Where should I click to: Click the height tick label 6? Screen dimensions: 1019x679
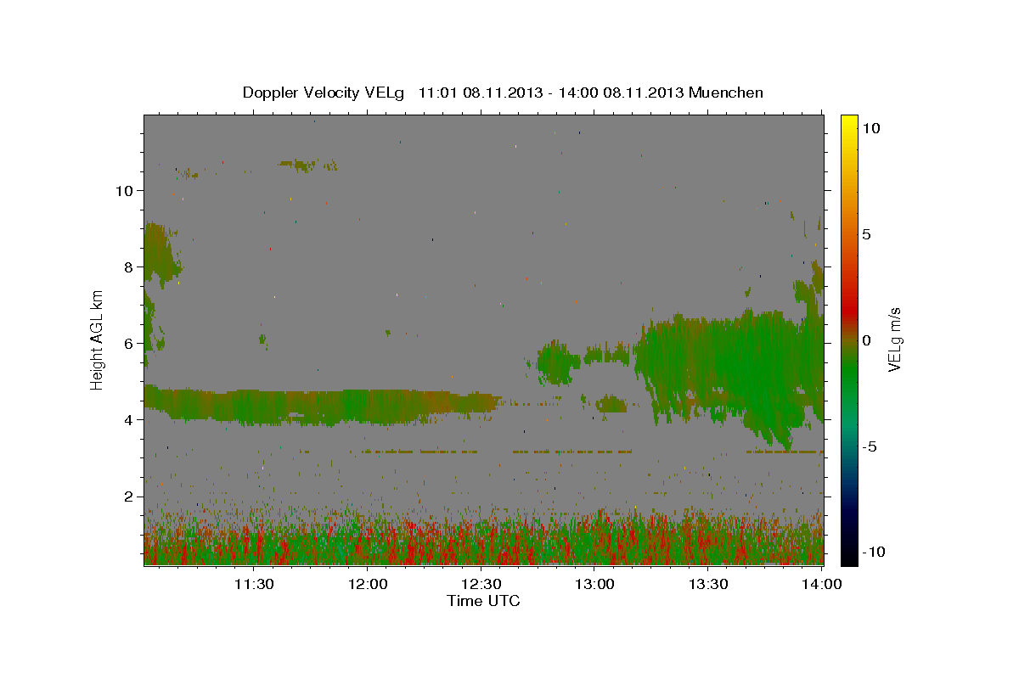[127, 343]
